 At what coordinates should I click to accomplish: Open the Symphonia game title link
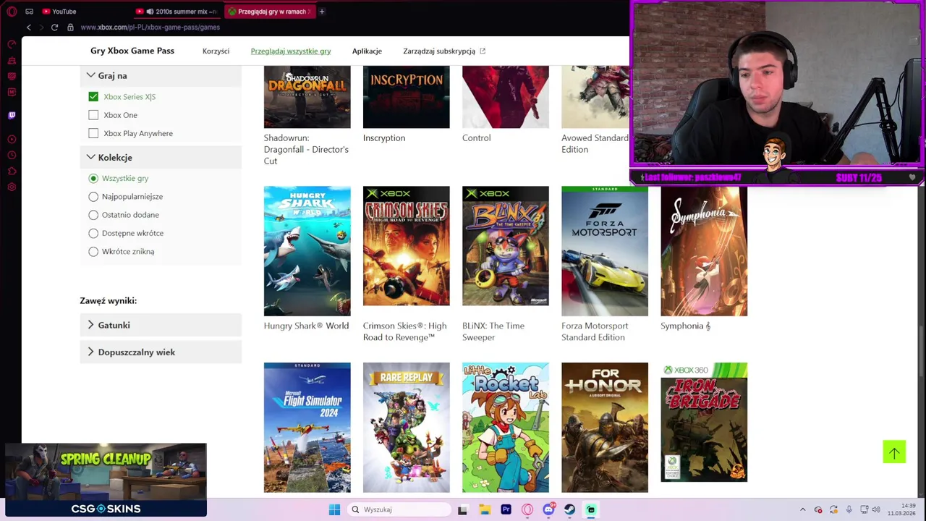click(685, 326)
